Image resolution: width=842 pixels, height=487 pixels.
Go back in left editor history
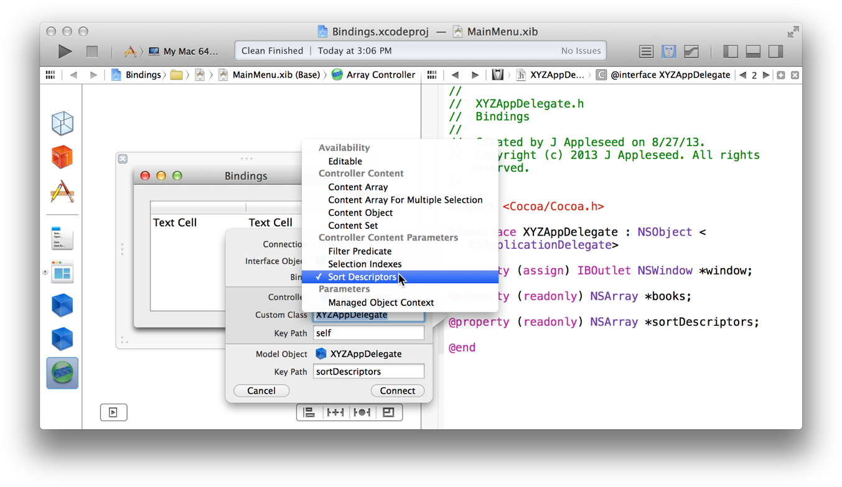point(73,75)
